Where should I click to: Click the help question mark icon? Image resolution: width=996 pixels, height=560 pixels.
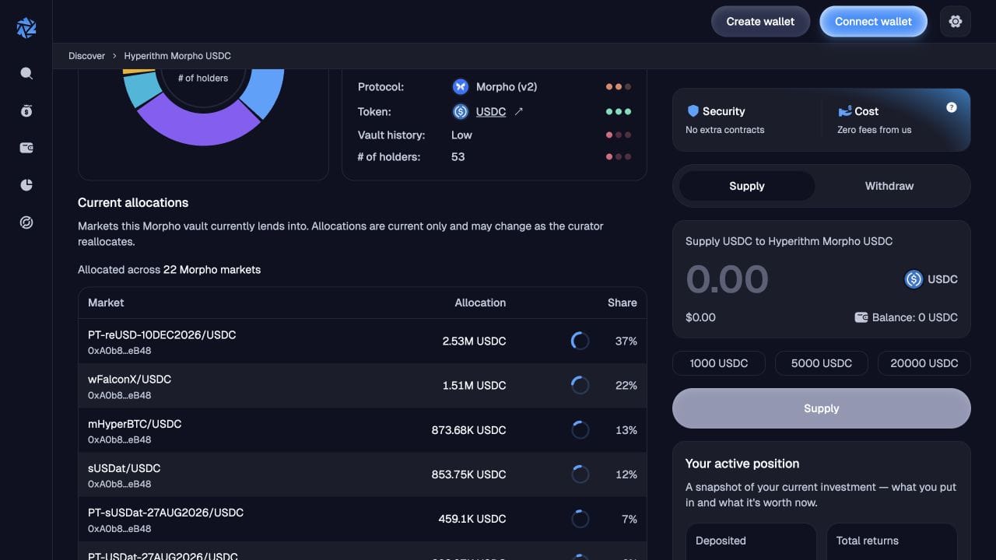[x=952, y=107]
